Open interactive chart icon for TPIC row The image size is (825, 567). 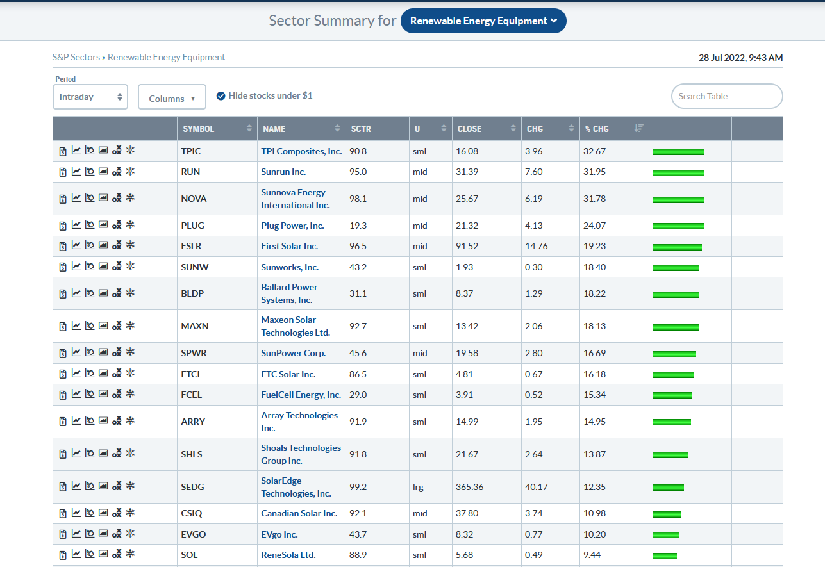point(90,151)
